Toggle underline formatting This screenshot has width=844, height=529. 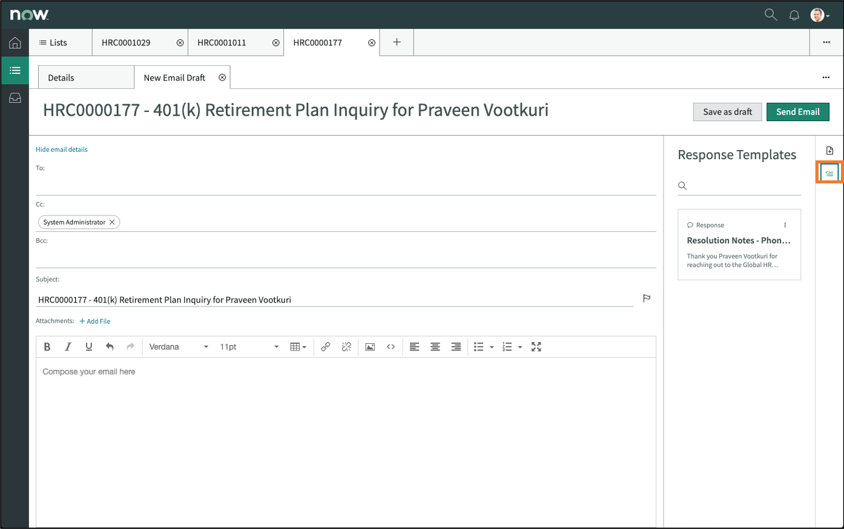click(89, 347)
